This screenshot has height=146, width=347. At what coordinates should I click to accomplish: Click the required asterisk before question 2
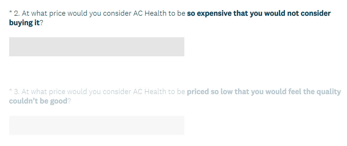[x=10, y=12]
